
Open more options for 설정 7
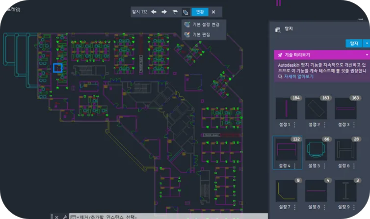(x=294, y=207)
